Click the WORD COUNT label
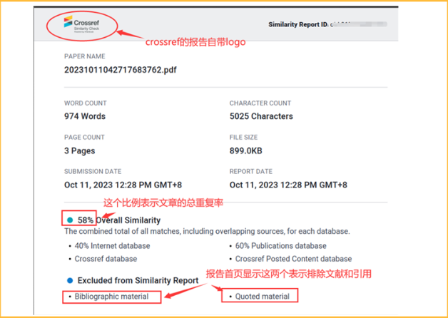The height and width of the screenshot is (318, 448). tap(86, 103)
